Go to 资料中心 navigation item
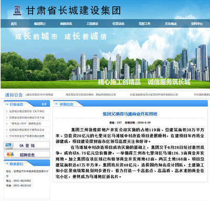The height and width of the screenshot is (201, 210). tap(197, 24)
